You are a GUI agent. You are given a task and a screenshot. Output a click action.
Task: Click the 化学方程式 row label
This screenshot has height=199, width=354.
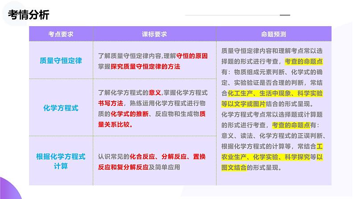click(61, 108)
